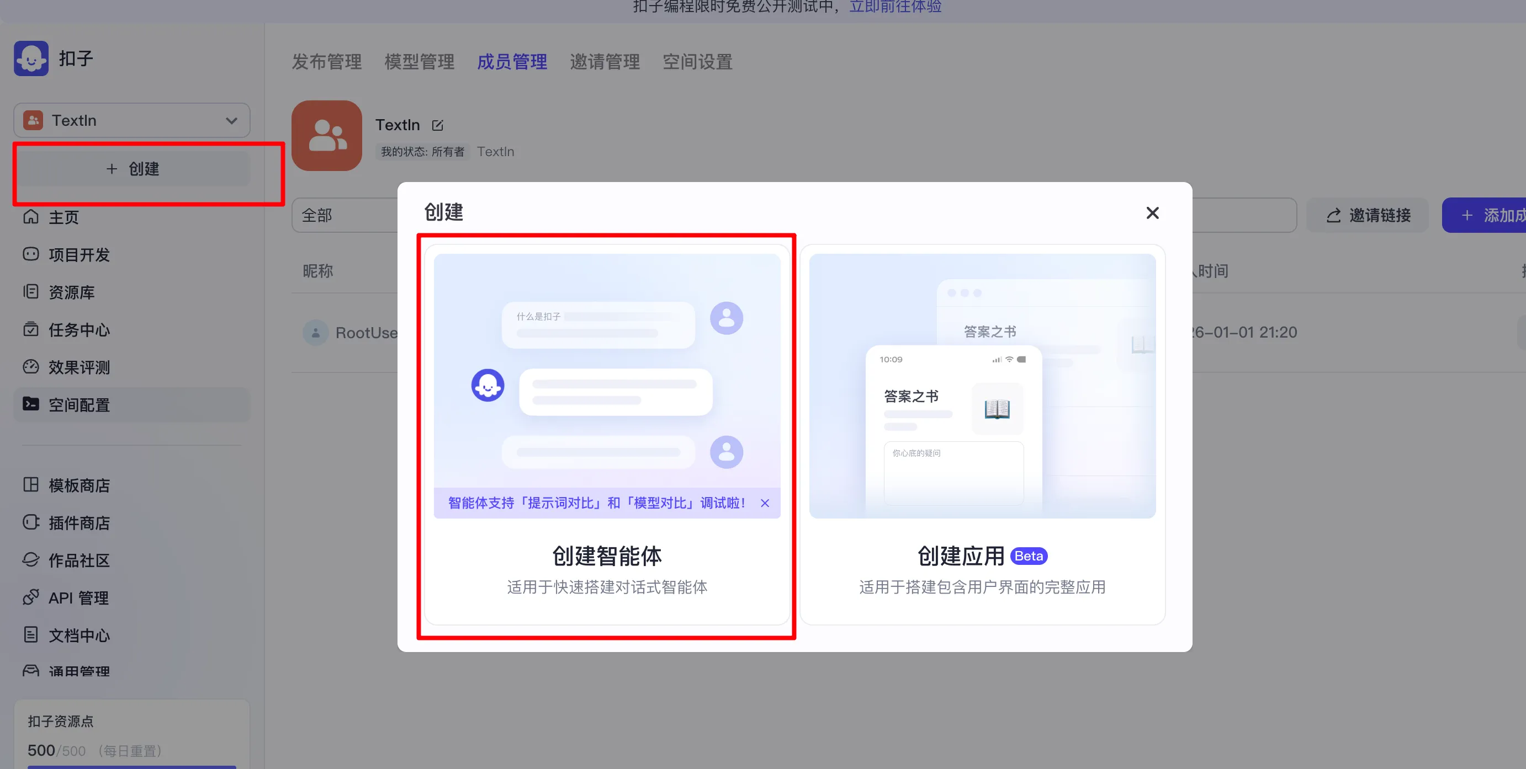Click the 文档中心 document icon
The width and height of the screenshot is (1526, 769).
pyautogui.click(x=31, y=634)
